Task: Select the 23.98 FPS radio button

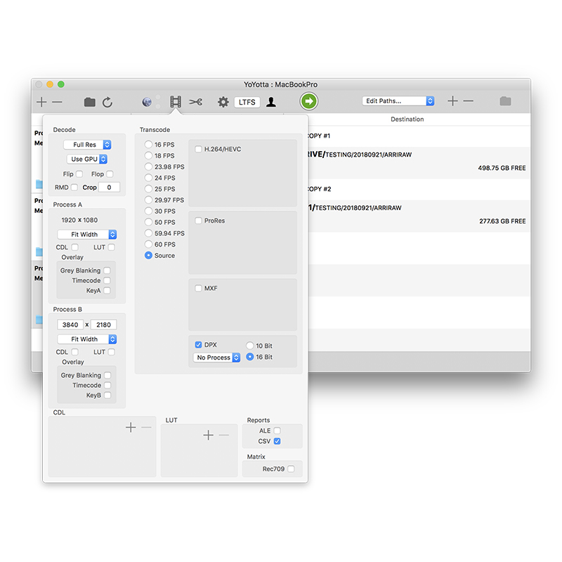Action: (148, 166)
